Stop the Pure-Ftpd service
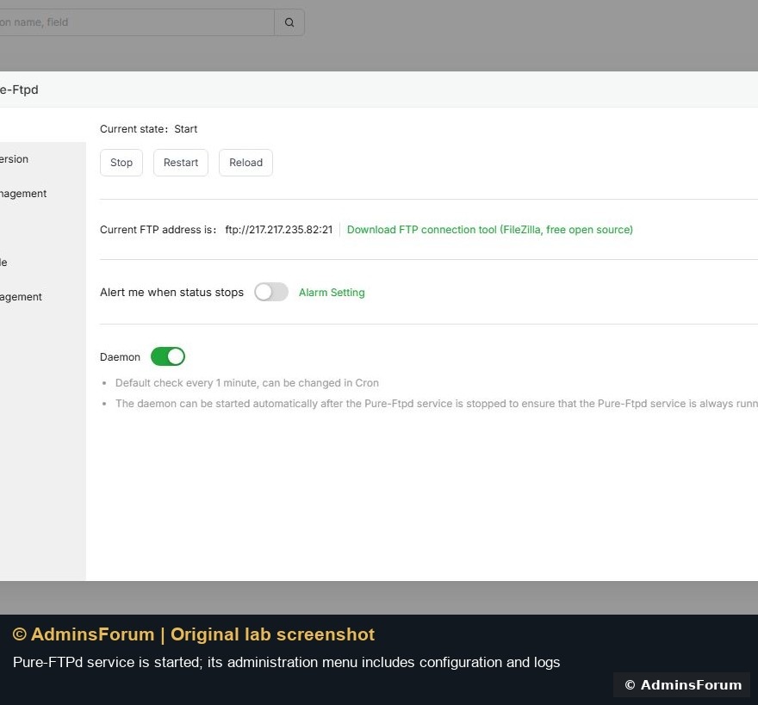 (x=121, y=163)
